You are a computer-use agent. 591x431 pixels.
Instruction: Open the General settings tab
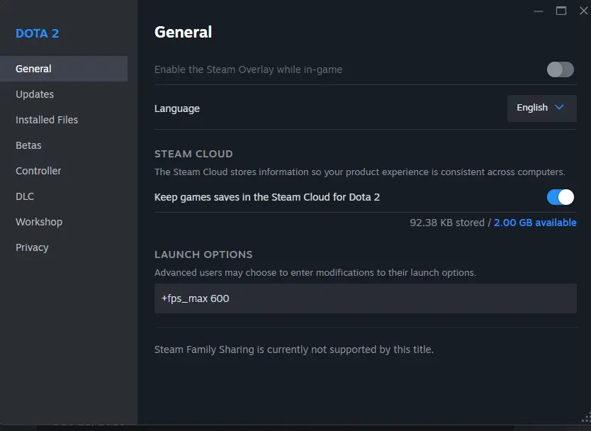pyautogui.click(x=64, y=69)
